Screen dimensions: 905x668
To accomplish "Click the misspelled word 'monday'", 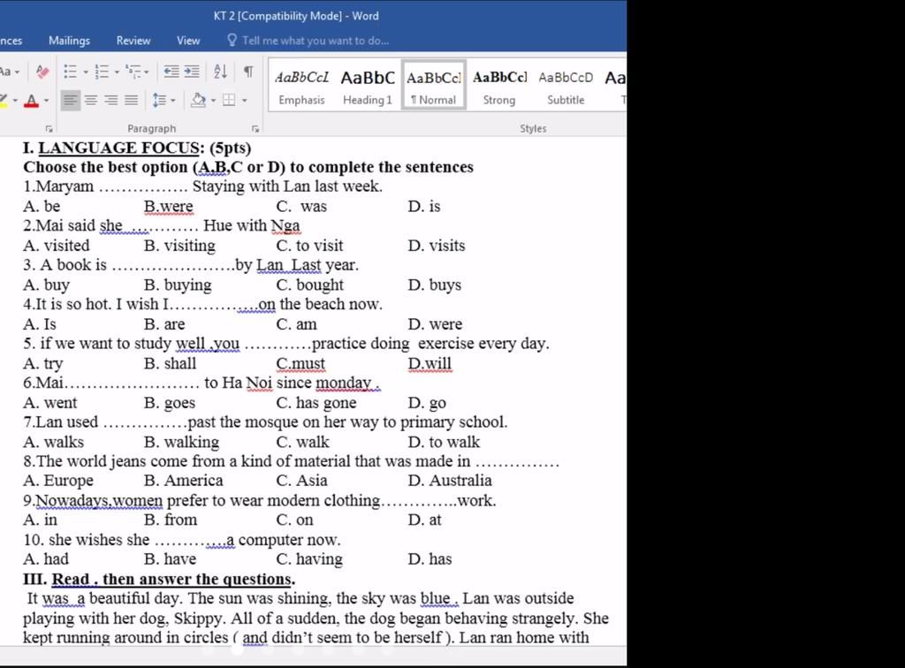I will 344,383.
